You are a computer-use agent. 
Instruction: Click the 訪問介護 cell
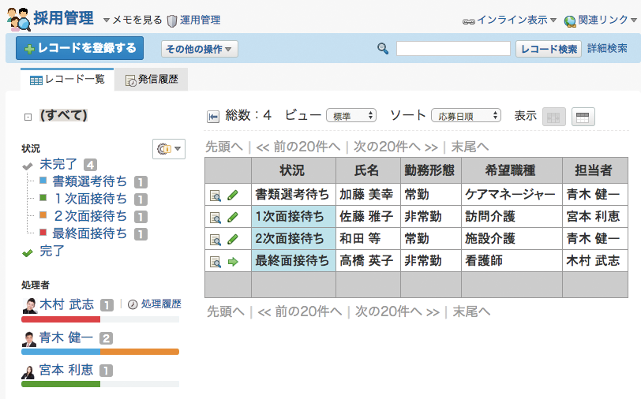pos(512,216)
